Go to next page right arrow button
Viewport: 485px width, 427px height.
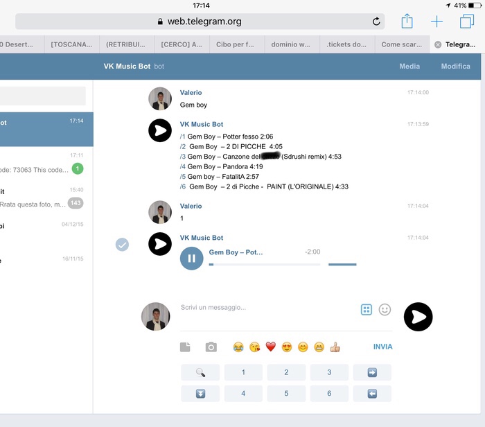coord(372,372)
